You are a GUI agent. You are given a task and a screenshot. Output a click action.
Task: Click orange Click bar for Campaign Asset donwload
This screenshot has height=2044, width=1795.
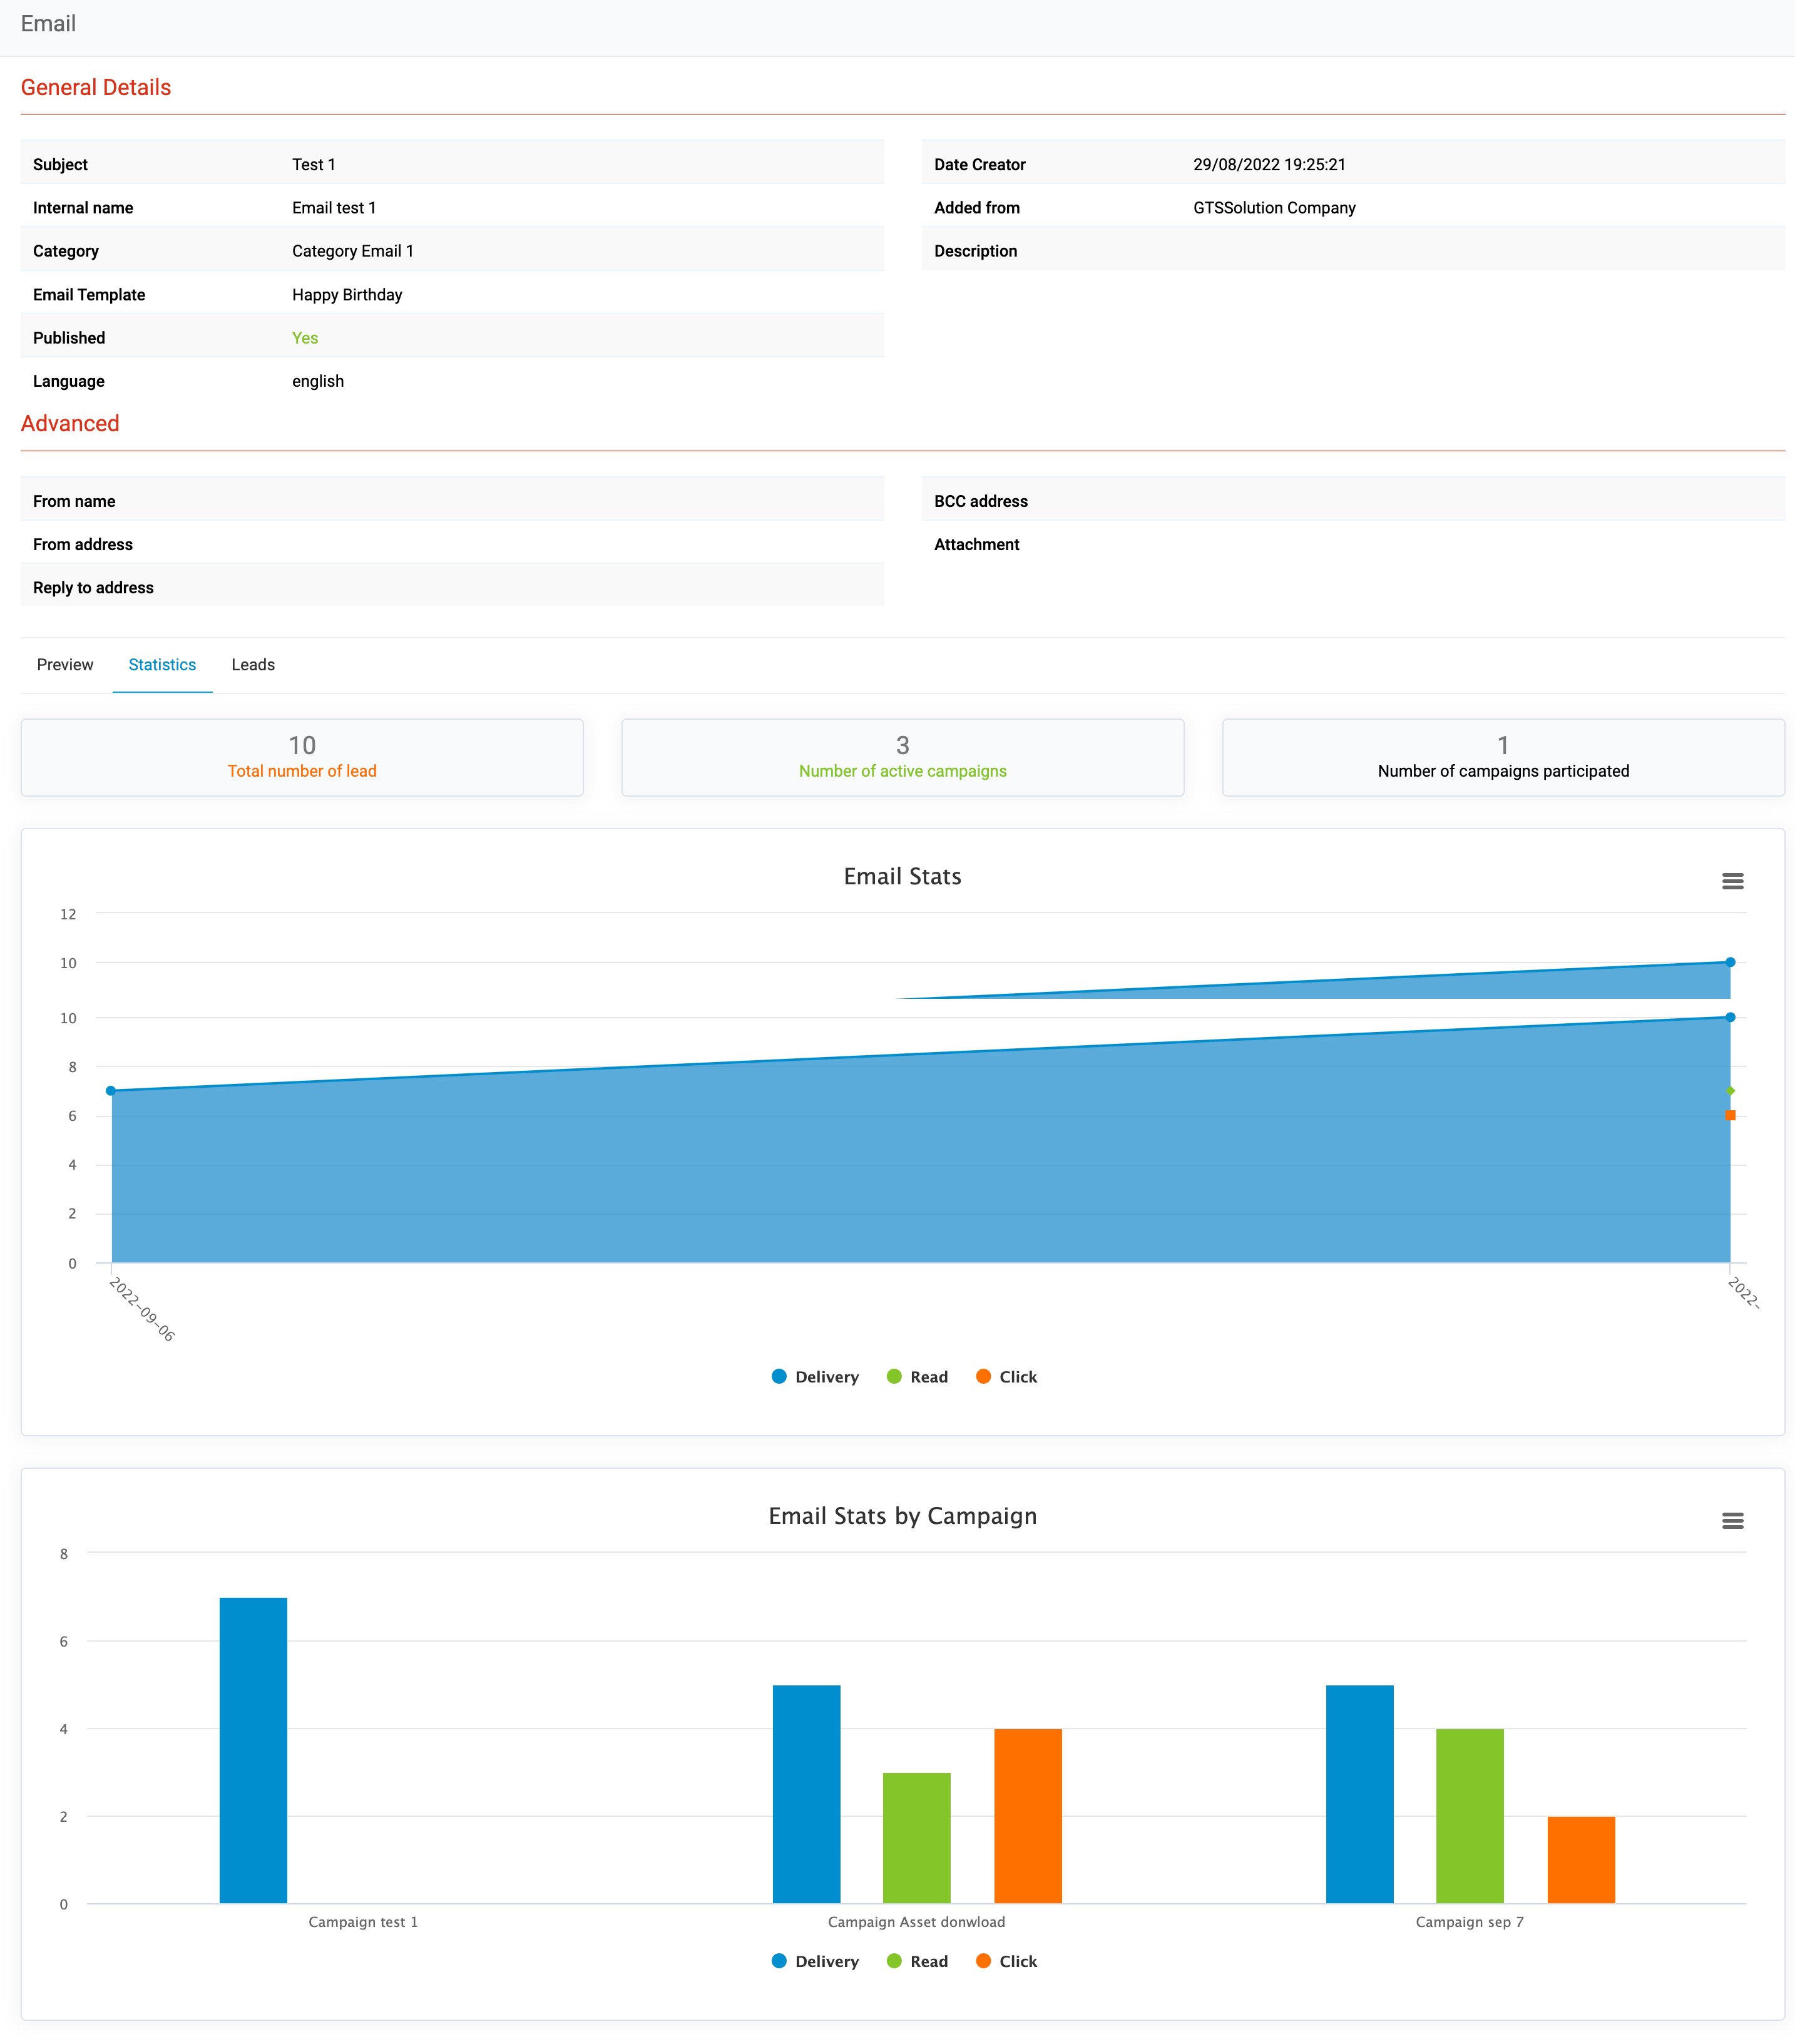click(1027, 1815)
